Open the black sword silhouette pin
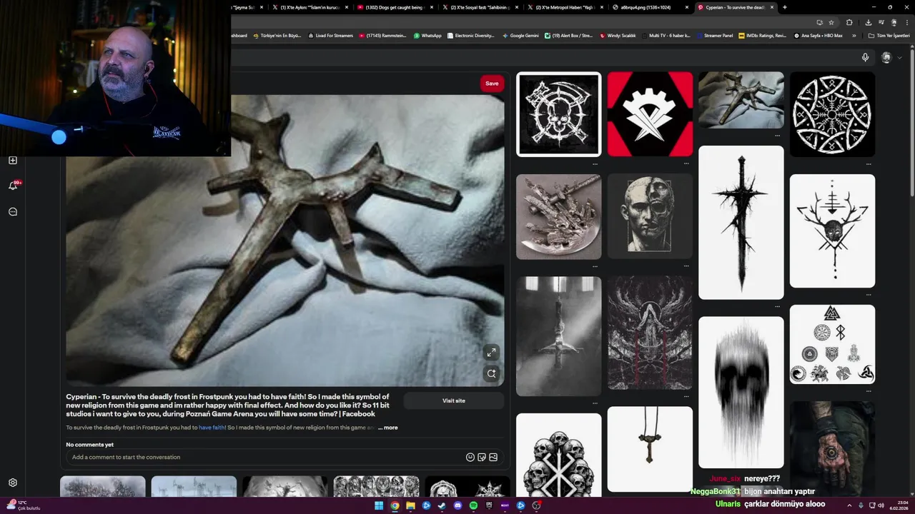 (x=741, y=223)
